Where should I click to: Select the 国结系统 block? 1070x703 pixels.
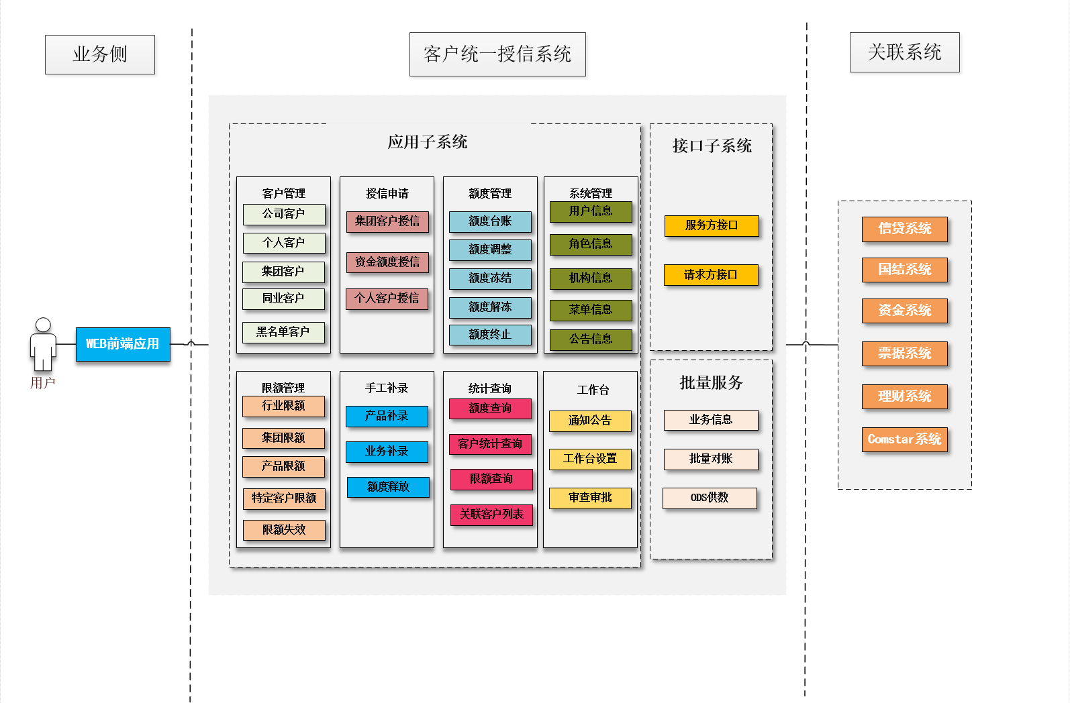coord(904,270)
